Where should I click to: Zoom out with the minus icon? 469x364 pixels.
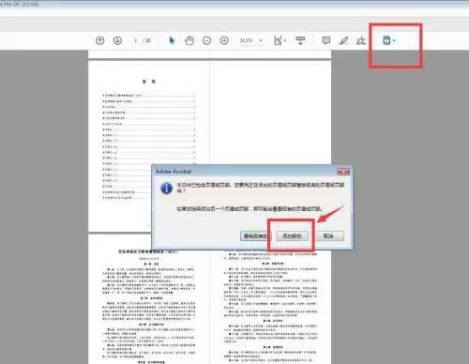click(x=206, y=40)
